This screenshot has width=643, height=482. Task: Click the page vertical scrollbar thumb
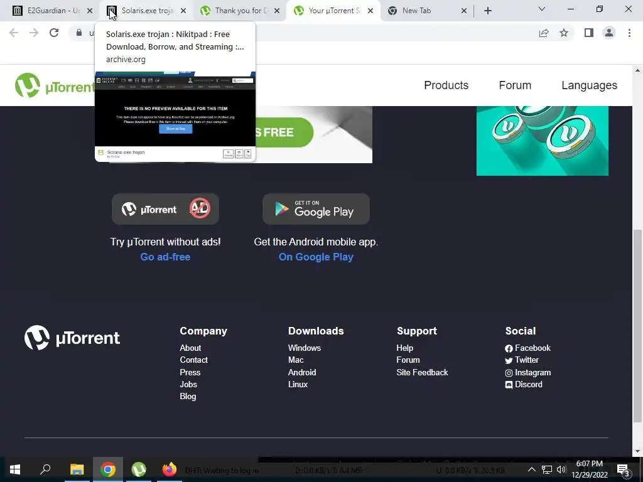click(x=637, y=326)
